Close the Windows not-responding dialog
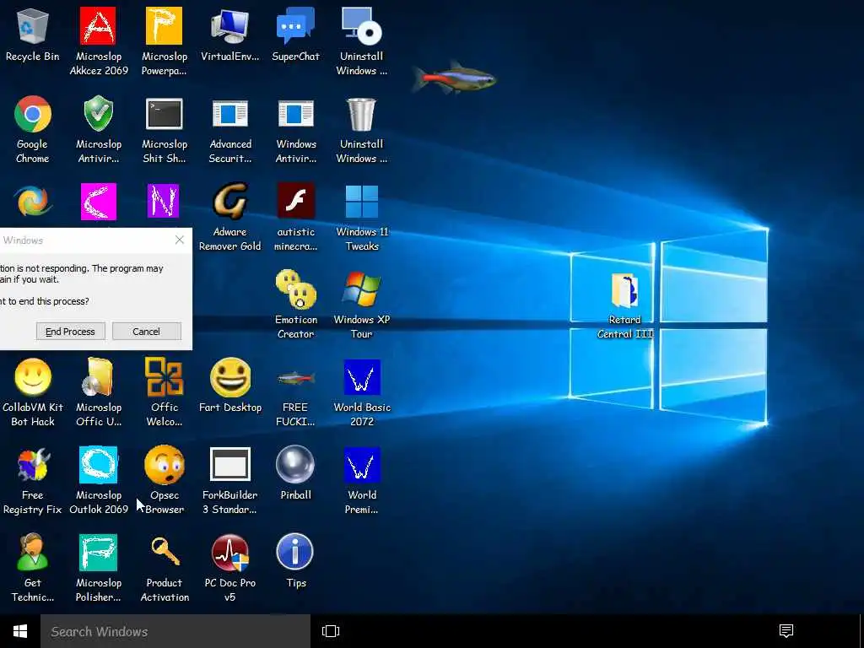This screenshot has height=648, width=864. (x=179, y=240)
